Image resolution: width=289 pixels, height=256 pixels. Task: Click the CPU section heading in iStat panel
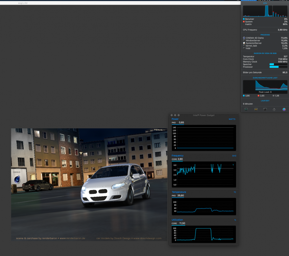click(x=265, y=3)
